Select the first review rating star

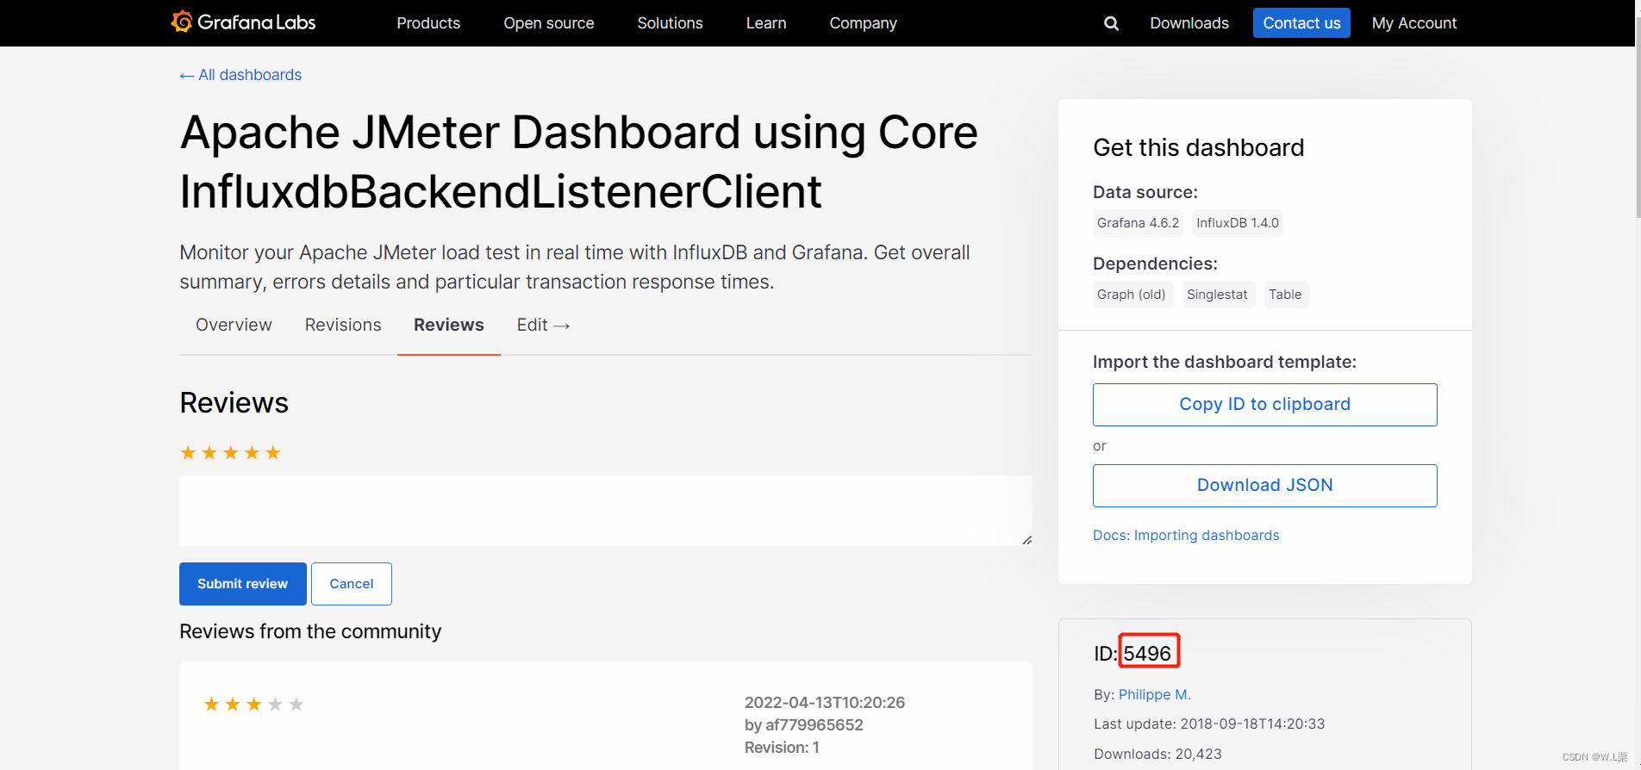188,453
